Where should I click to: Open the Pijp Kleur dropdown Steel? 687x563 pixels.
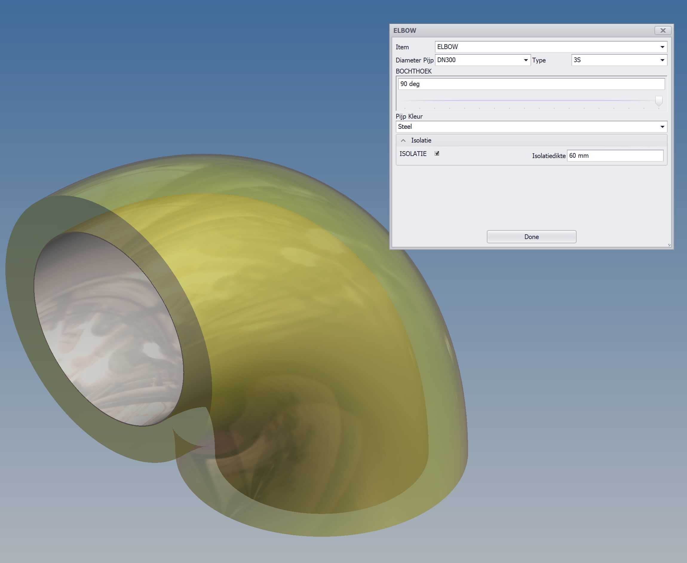[531, 126]
